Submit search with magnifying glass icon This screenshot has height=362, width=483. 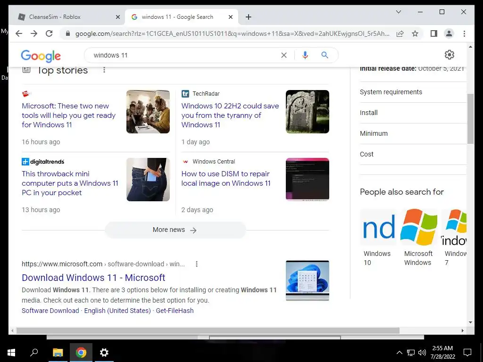pos(325,55)
